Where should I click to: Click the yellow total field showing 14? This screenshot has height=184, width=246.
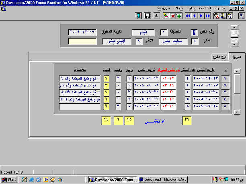tap(129, 121)
